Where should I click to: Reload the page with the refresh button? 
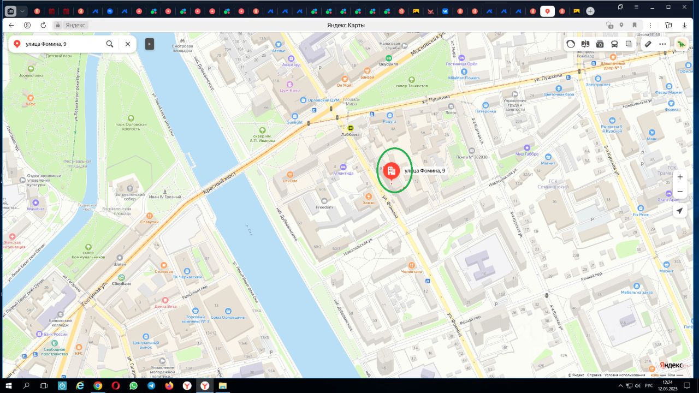(43, 25)
